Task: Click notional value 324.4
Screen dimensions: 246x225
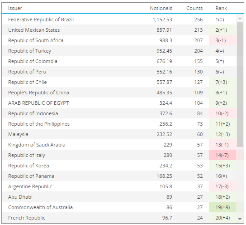Action: 166,103
